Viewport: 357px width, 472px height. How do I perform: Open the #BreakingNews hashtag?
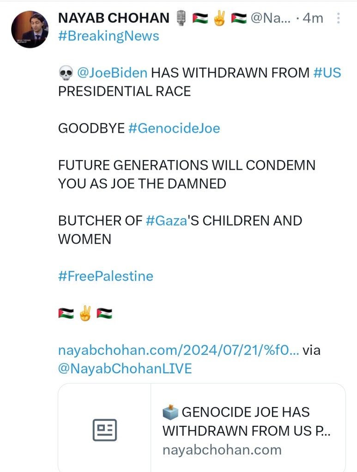tap(109, 36)
